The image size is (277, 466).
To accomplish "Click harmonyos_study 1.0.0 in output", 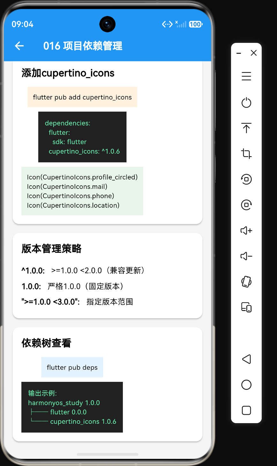I will coord(64,403).
